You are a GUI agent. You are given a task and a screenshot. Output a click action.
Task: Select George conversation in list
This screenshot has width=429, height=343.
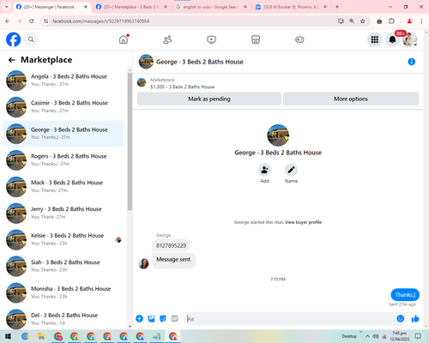(x=63, y=134)
